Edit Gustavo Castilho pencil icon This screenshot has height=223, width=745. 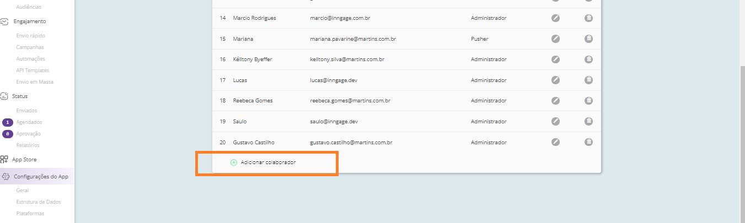pos(556,142)
